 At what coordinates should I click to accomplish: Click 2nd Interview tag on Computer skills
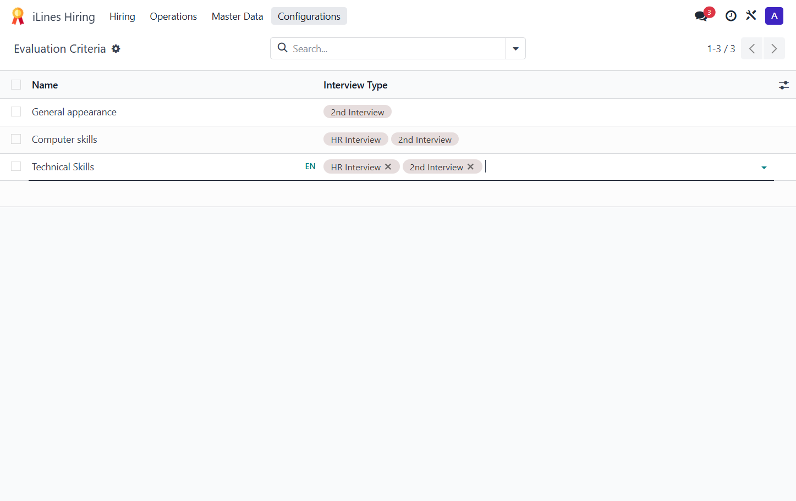click(425, 140)
